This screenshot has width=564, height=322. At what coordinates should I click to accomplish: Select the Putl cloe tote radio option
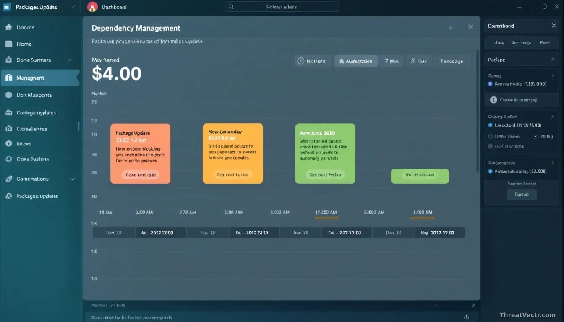tap(491, 146)
